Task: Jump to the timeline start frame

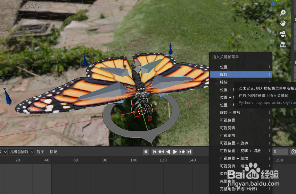Action: pyautogui.click(x=154, y=152)
